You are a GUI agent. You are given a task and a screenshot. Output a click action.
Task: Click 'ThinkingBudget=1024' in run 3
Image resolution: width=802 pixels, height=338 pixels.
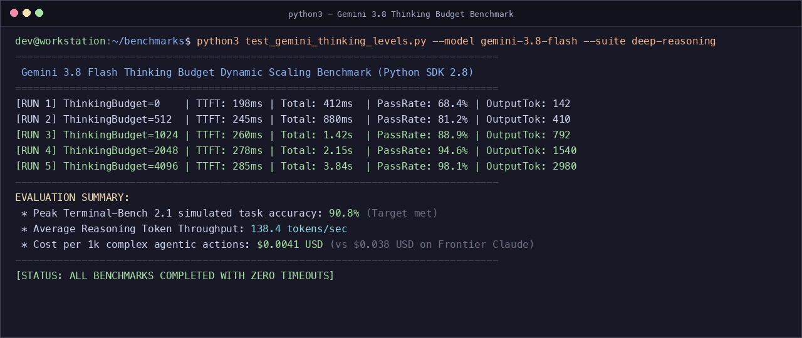tap(121, 135)
